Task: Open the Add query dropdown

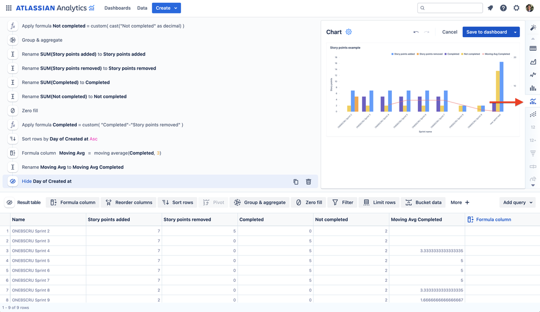Action: click(518, 202)
